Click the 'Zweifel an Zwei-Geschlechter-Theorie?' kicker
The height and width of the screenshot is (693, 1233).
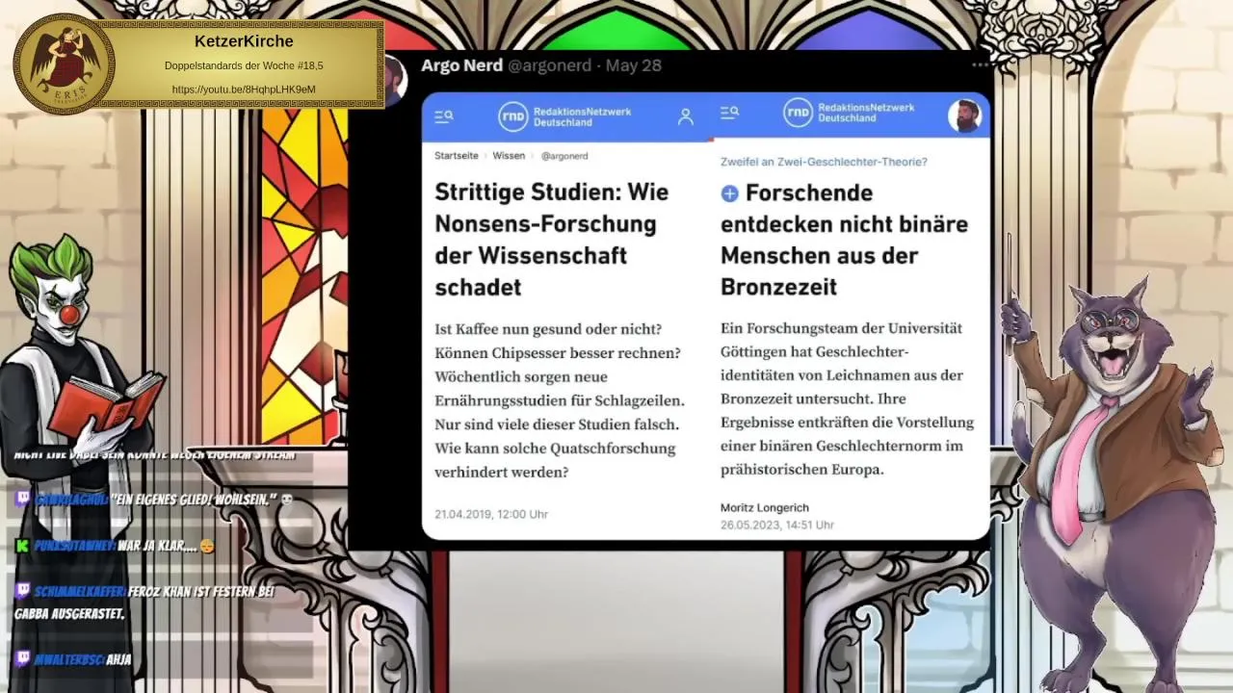(824, 162)
